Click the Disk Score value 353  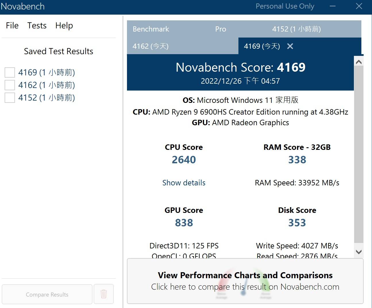point(297,223)
